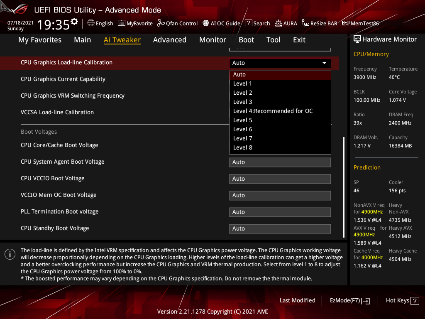The image size is (425, 319).
Task: Click the Last Modified button
Action: coord(297,300)
